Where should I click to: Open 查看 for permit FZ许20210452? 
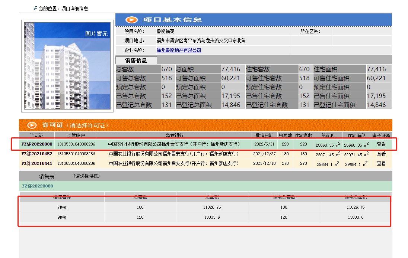[x=382, y=154]
